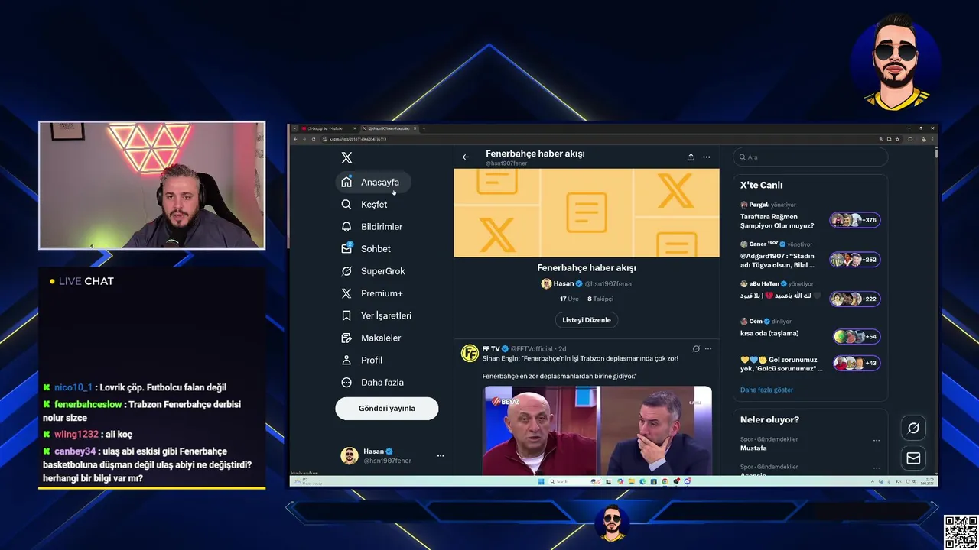Click the X logo in the sidebar
979x550 pixels.
(346, 157)
